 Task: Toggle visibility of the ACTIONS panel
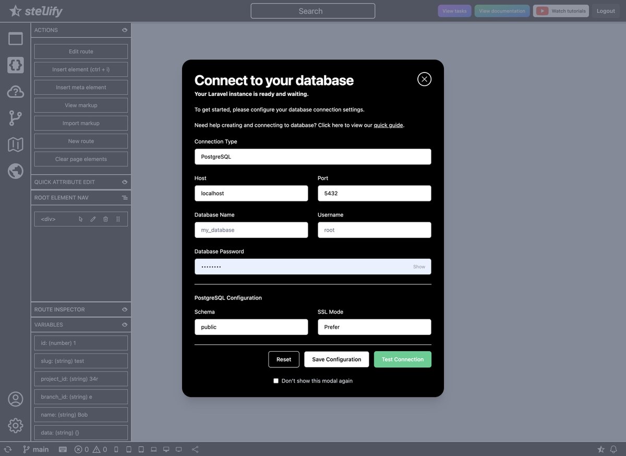(x=125, y=30)
